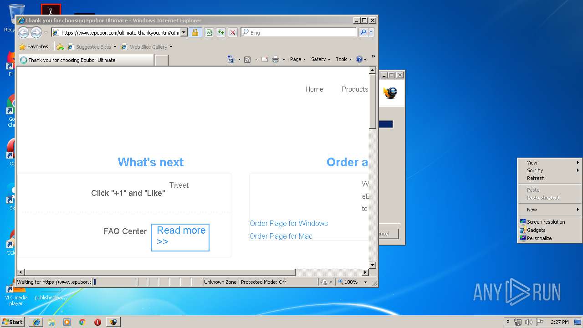Open the Tools menu dropdown
Image resolution: width=583 pixels, height=328 pixels.
click(344, 59)
